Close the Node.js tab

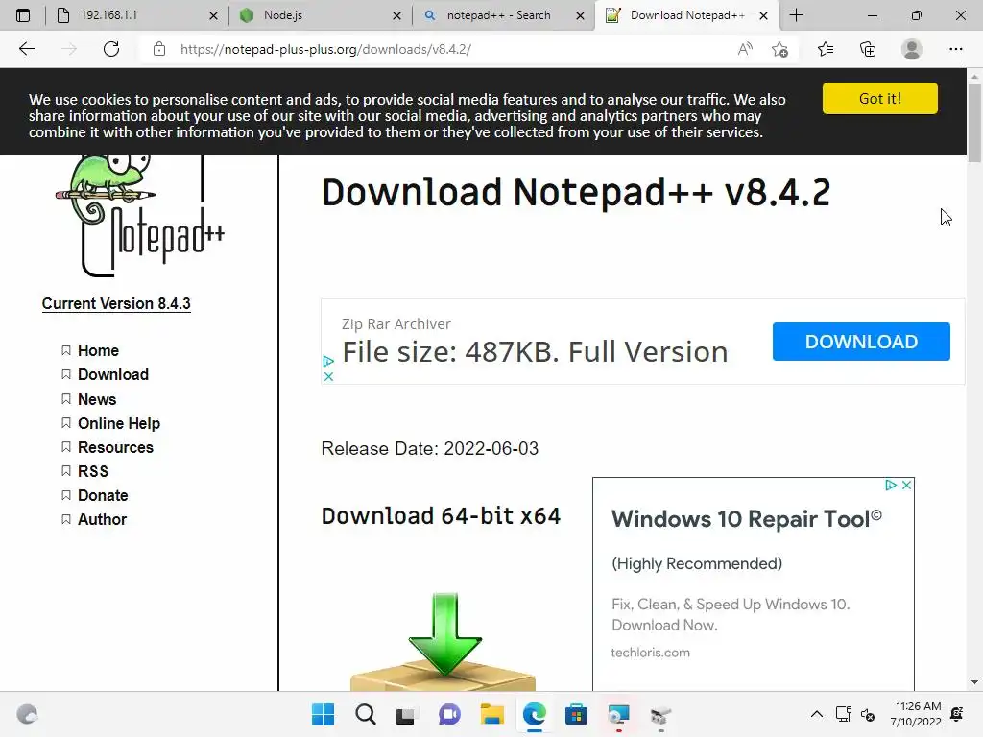pos(396,15)
